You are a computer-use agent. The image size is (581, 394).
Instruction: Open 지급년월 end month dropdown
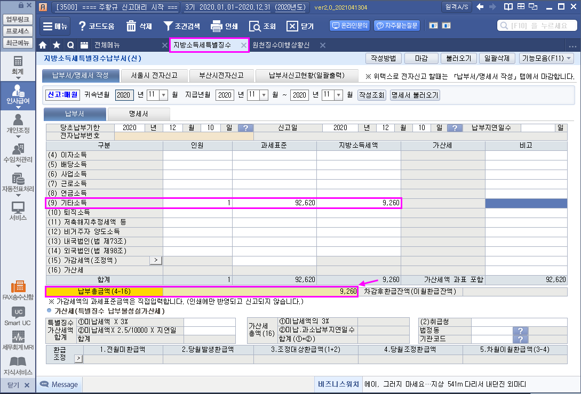pyautogui.click(x=338, y=95)
